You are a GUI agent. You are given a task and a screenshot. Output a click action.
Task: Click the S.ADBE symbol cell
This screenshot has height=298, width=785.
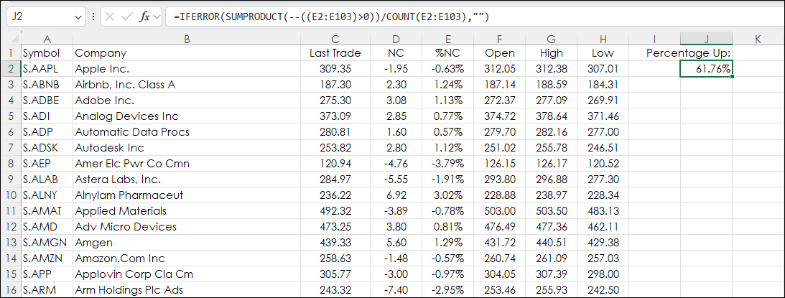click(x=47, y=100)
